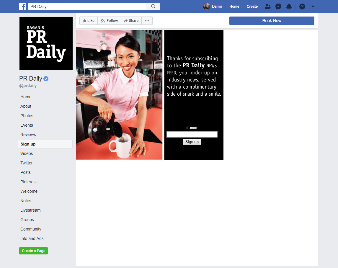Share the PR Daily page
Viewport: 338px width, 268px height.
(131, 21)
